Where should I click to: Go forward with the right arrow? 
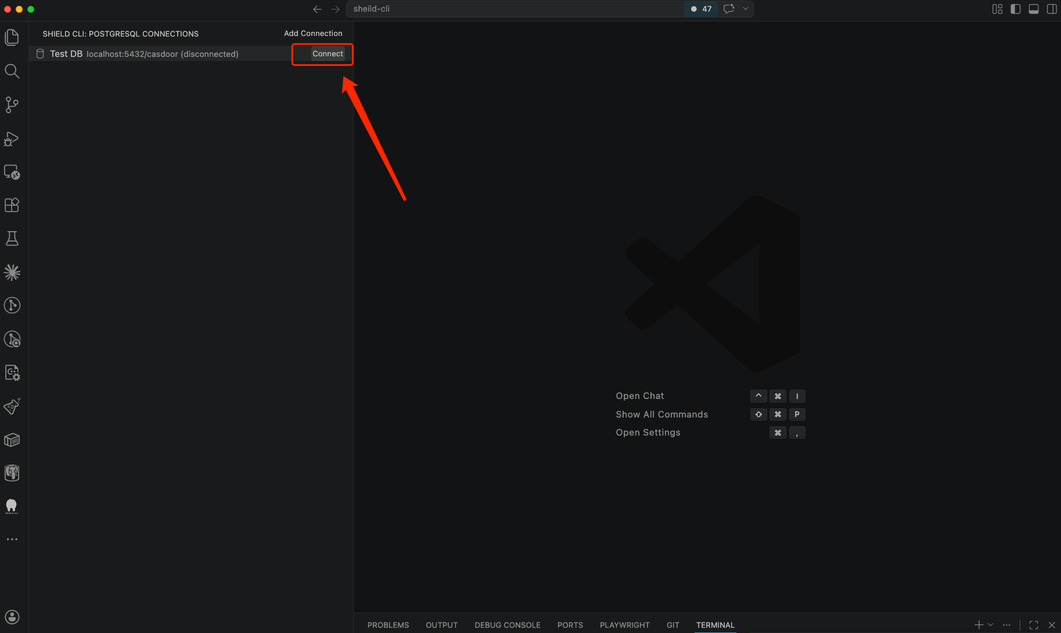click(335, 9)
